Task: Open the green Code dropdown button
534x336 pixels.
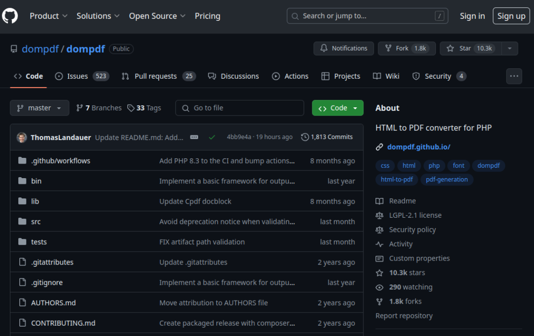Action: click(337, 108)
